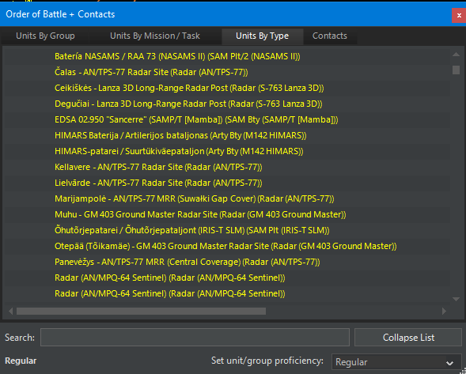This screenshot has width=466, height=374.
Task: Select the Units By Type tab
Action: (x=262, y=36)
